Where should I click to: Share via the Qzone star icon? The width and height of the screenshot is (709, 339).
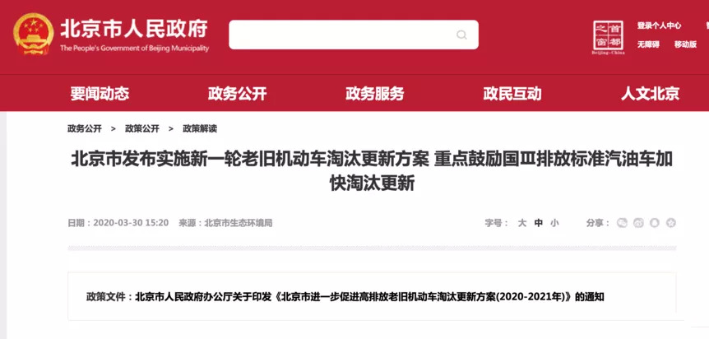point(671,223)
